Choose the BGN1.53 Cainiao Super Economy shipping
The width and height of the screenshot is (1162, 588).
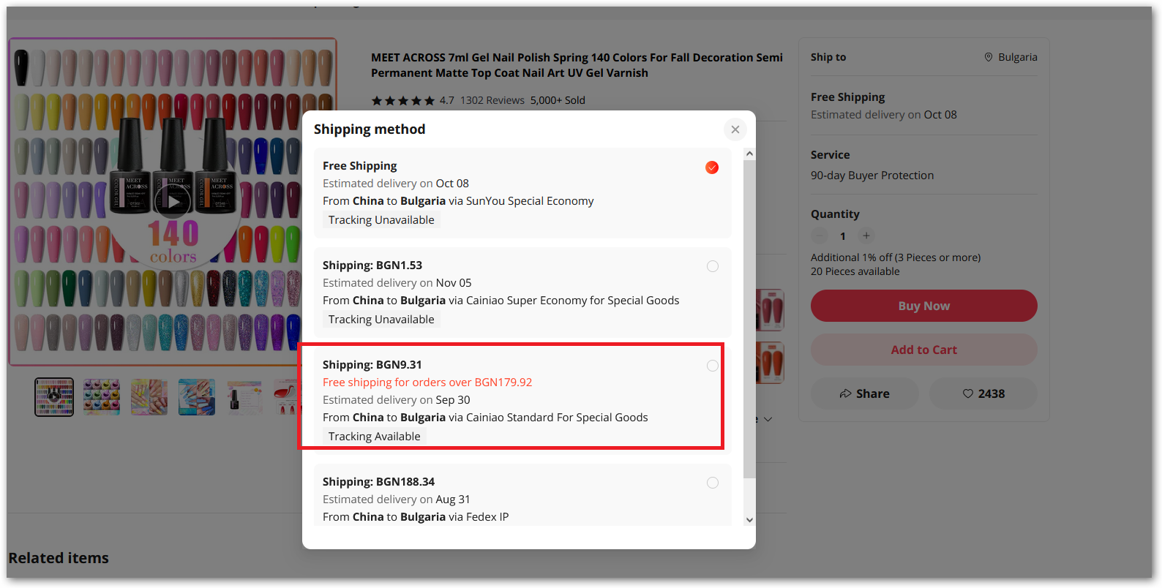click(x=712, y=267)
